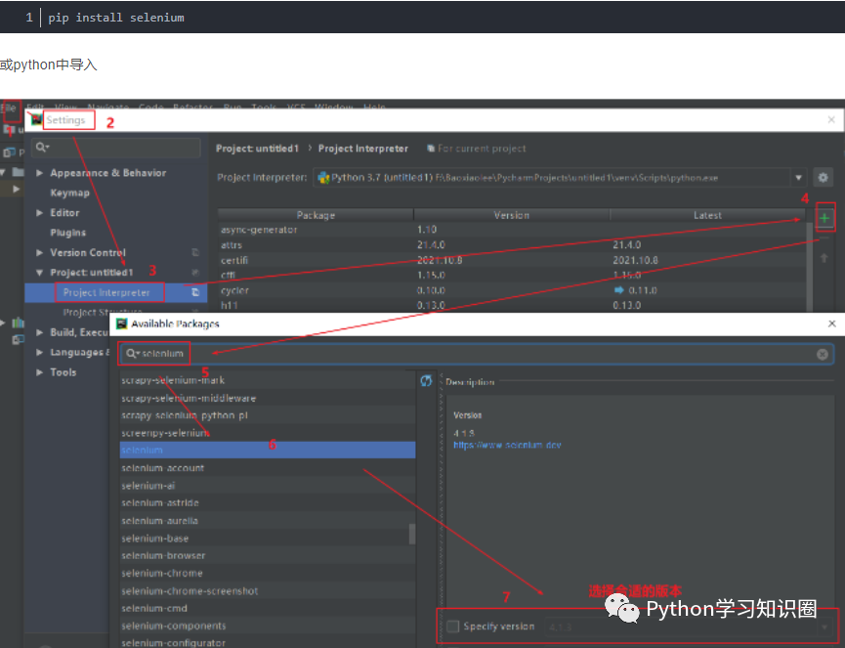Click the Version column header
Screen dimensions: 845x648
coord(512,215)
